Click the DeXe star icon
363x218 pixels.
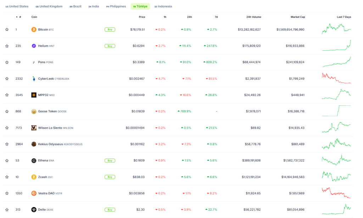pos(7,209)
